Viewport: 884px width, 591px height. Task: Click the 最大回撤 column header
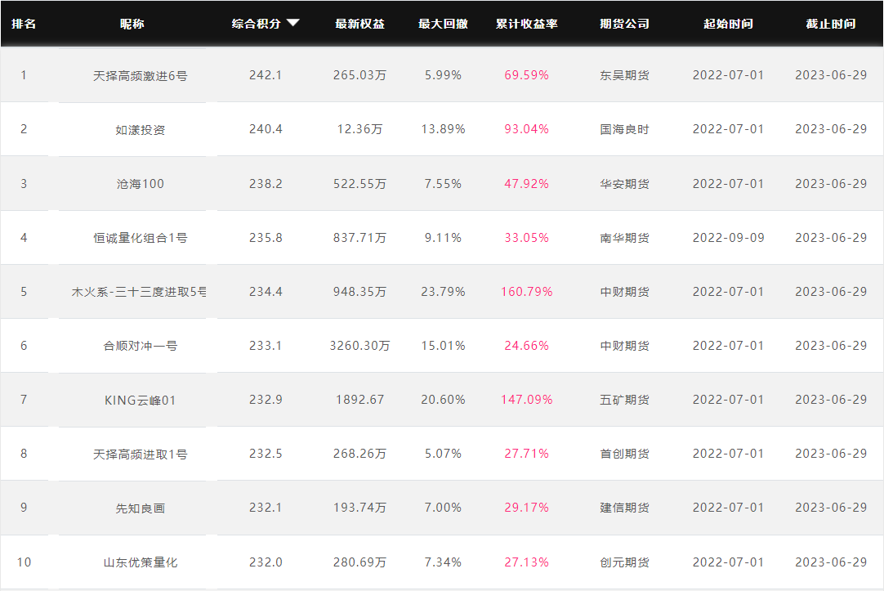[x=443, y=24]
